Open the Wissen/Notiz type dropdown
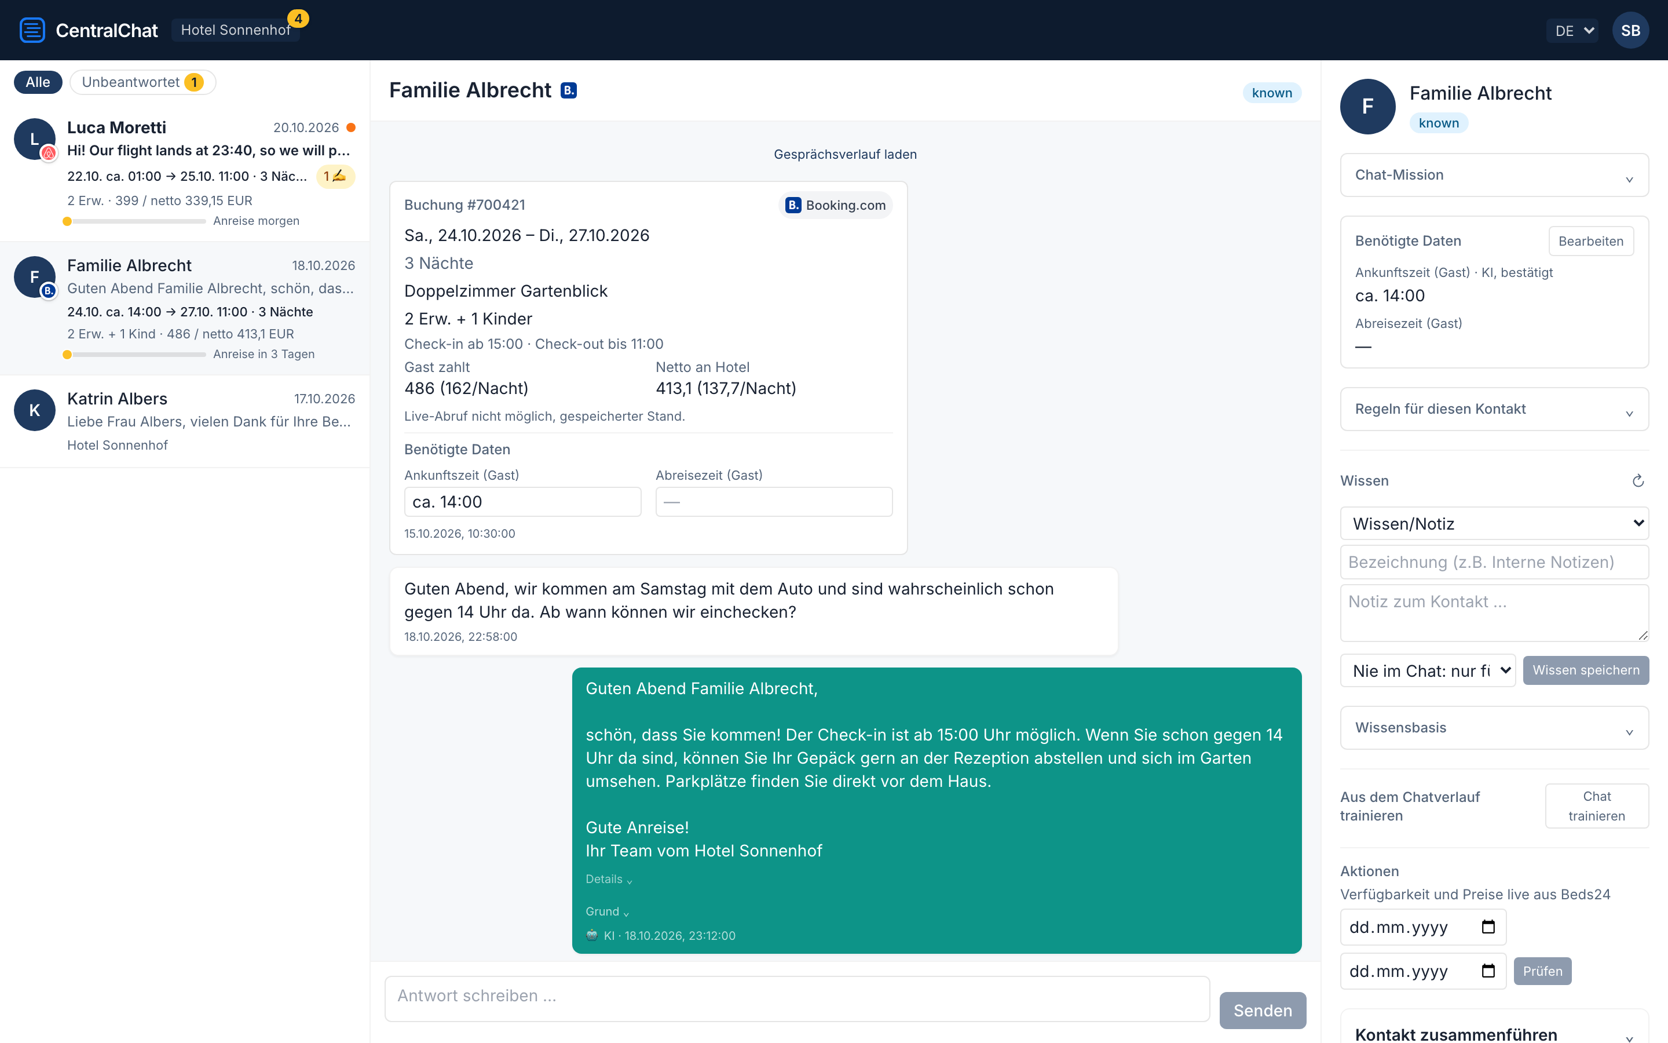Viewport: 1668px width, 1043px height. coord(1494,524)
